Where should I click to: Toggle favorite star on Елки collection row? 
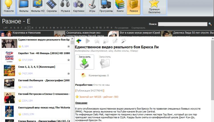(x=68, y=73)
